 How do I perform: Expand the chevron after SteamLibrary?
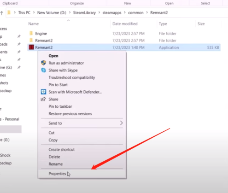tap(99, 12)
